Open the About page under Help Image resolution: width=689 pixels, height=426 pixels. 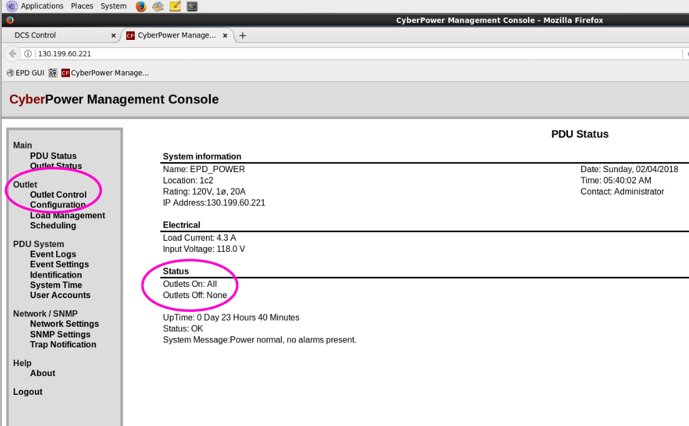(x=42, y=374)
